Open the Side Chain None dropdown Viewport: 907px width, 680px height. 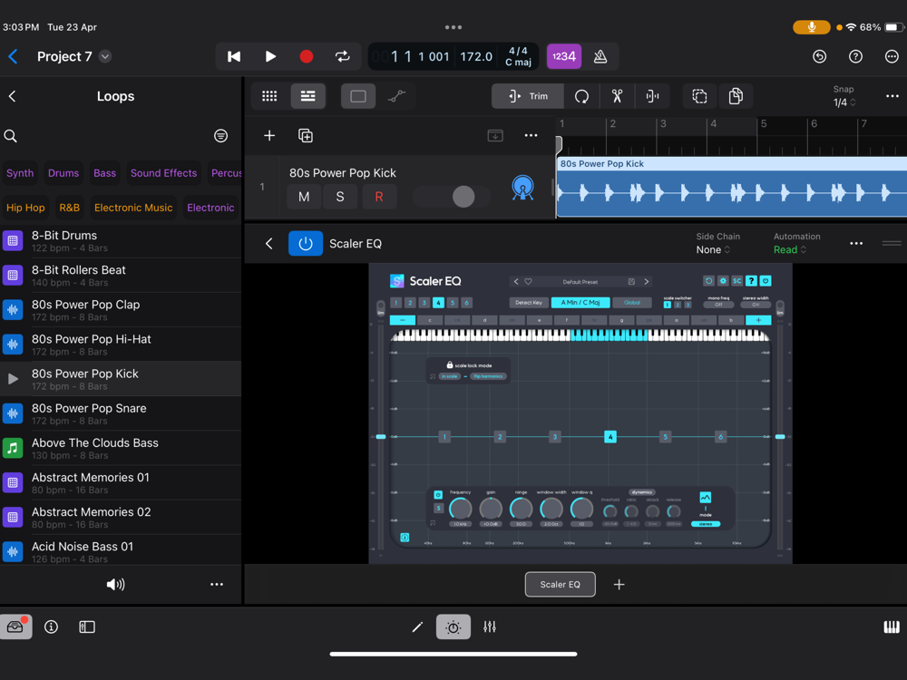[x=713, y=250]
